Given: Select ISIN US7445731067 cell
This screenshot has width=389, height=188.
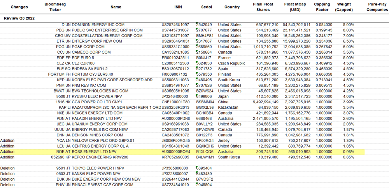Looking at the screenshot, I should pyautogui.click(x=175, y=30).
